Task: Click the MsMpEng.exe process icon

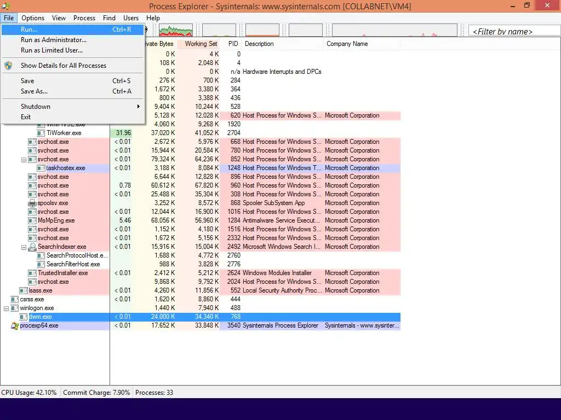Action: 32,220
